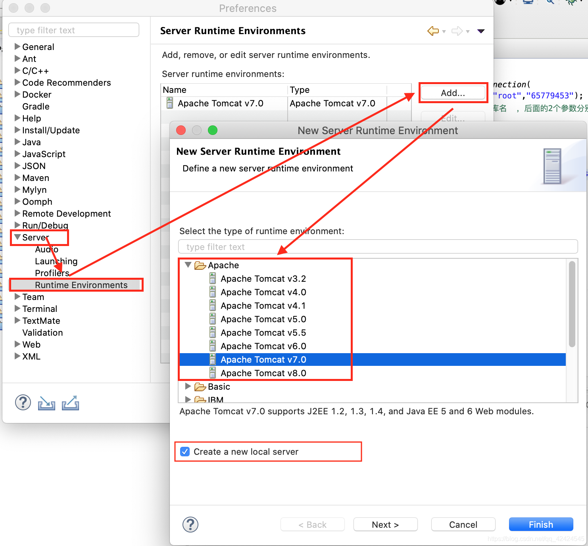This screenshot has height=546, width=588.
Task: Click the export preferences icon
Action: [70, 403]
